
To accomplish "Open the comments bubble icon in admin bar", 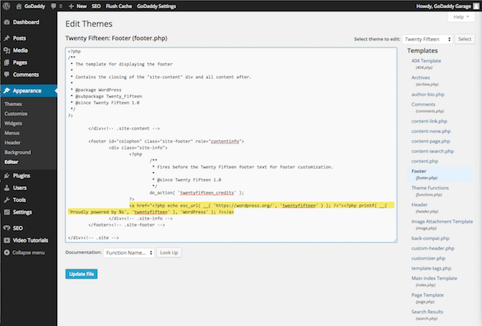I will [53, 6].
